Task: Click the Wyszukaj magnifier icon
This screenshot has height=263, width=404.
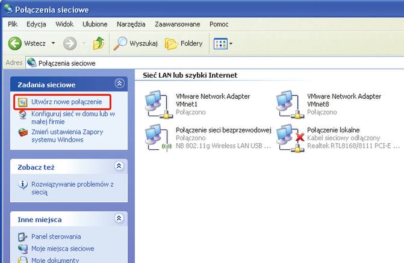Action: coord(120,43)
